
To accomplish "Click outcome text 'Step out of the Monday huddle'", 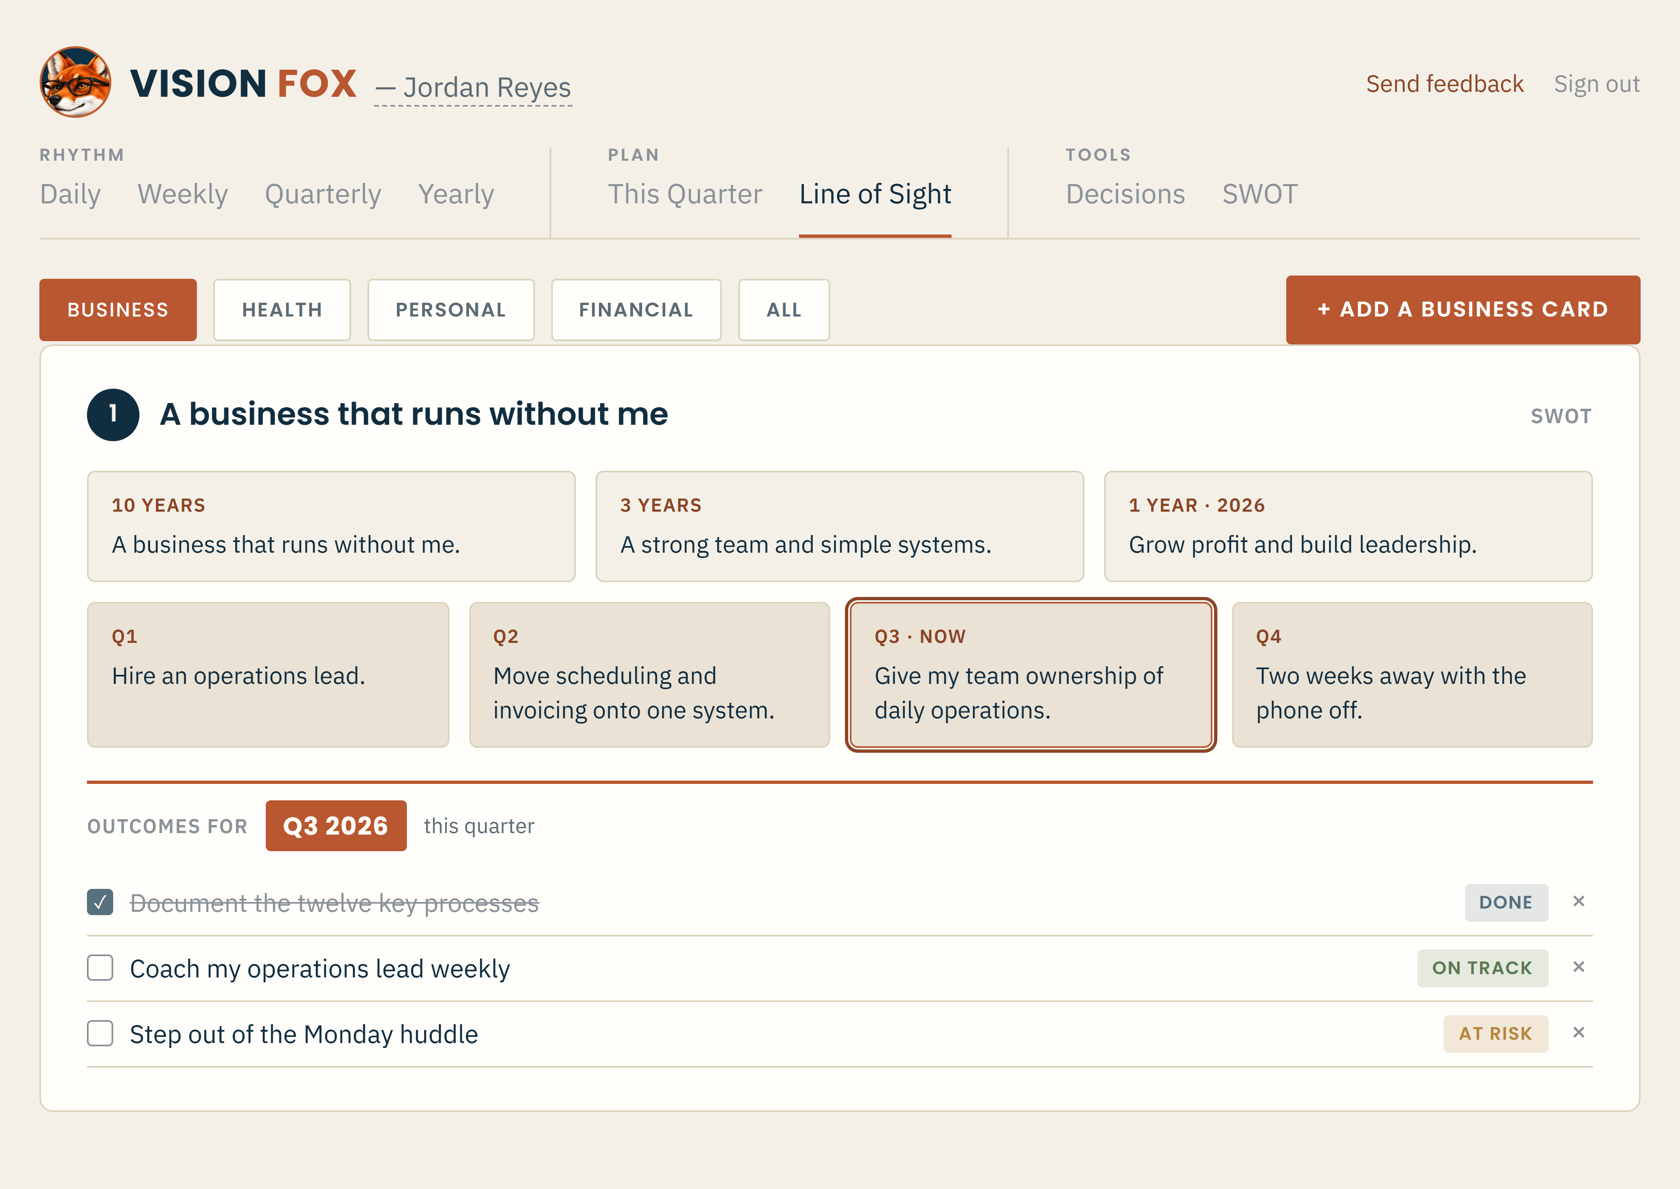I will pos(304,1034).
